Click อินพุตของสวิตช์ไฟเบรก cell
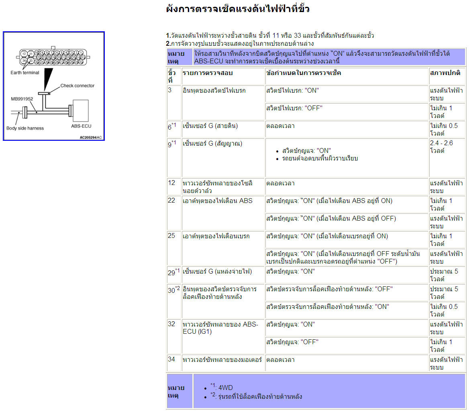 click(x=223, y=103)
